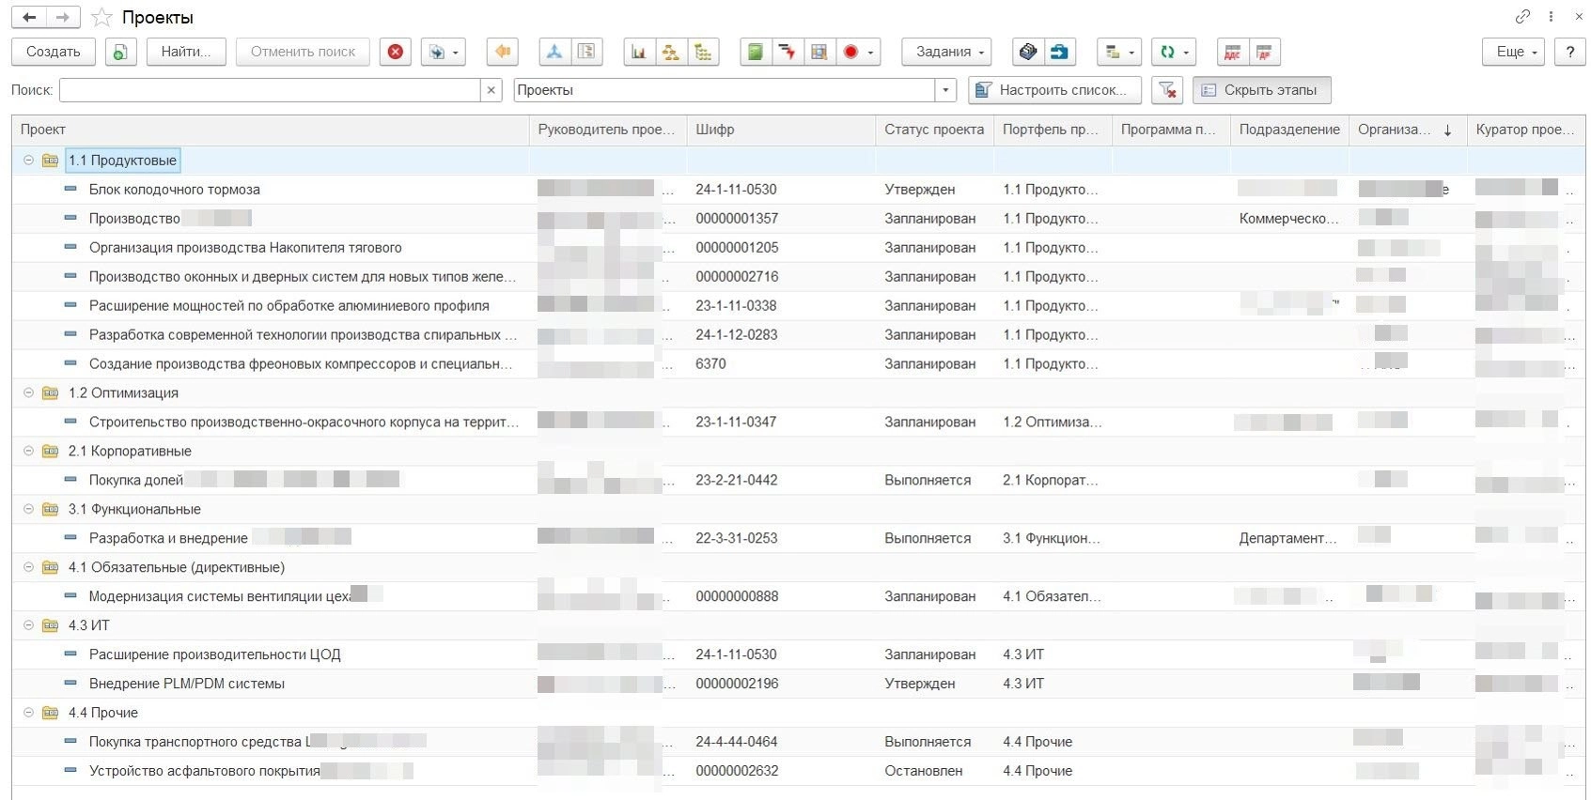Click the organizational structure diagram icon
Screen dimensions: 1591x800
coord(670,53)
